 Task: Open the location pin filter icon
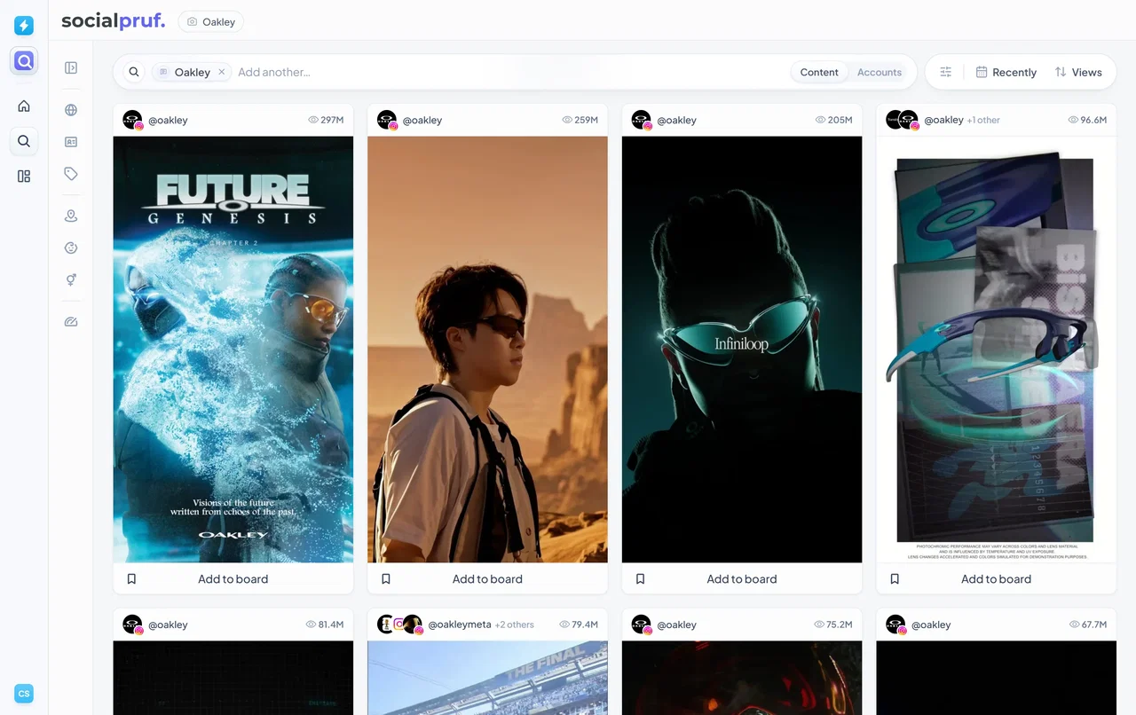pos(71,216)
